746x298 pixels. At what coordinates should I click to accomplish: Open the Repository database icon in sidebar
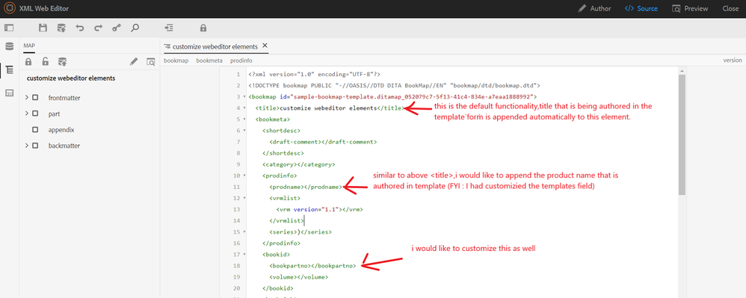9,46
